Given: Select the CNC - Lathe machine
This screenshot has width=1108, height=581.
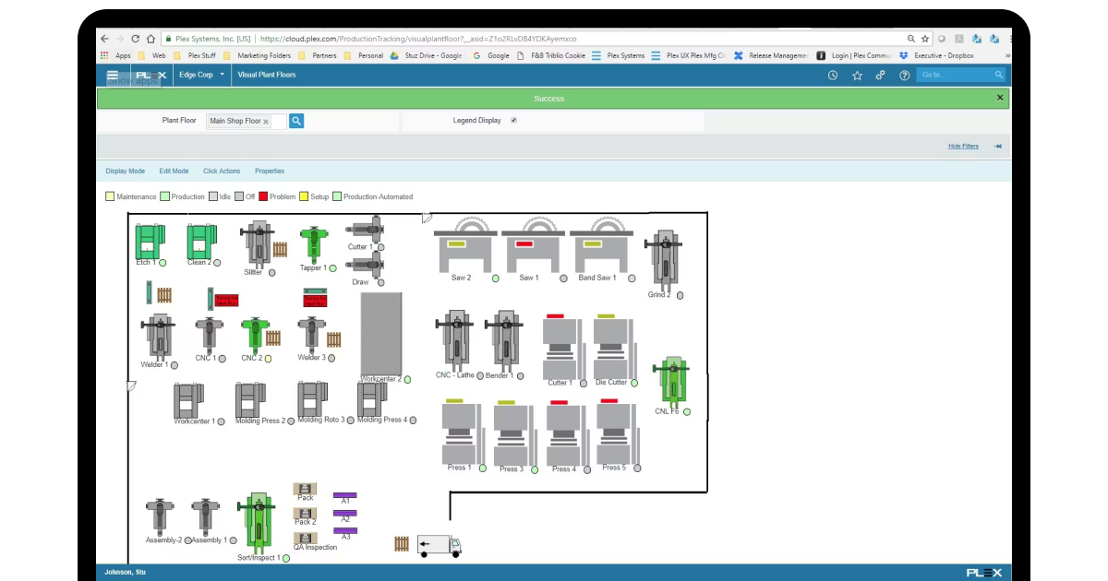Looking at the screenshot, I should pyautogui.click(x=455, y=340).
